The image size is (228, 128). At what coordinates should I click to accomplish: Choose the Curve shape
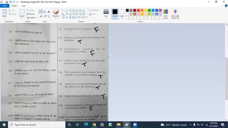[x=67, y=11]
